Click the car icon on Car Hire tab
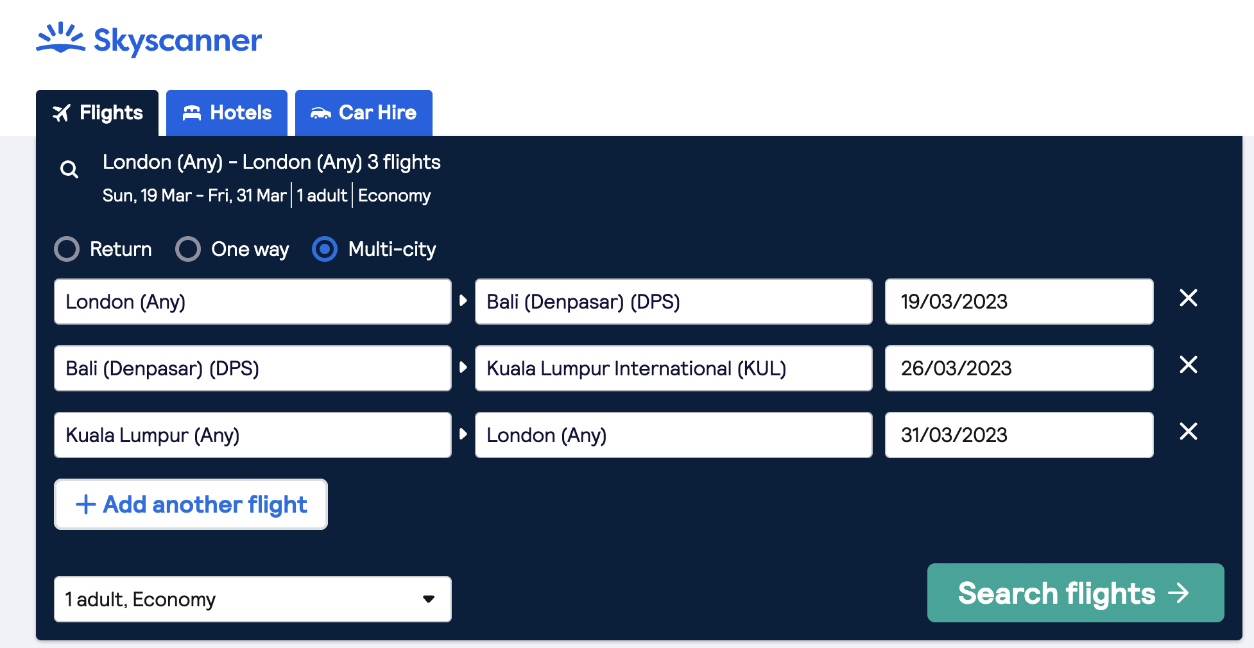 (320, 113)
